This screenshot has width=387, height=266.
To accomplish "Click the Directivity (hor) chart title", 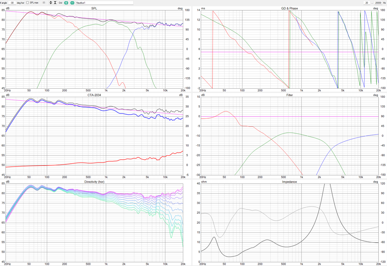I will [94, 182].
